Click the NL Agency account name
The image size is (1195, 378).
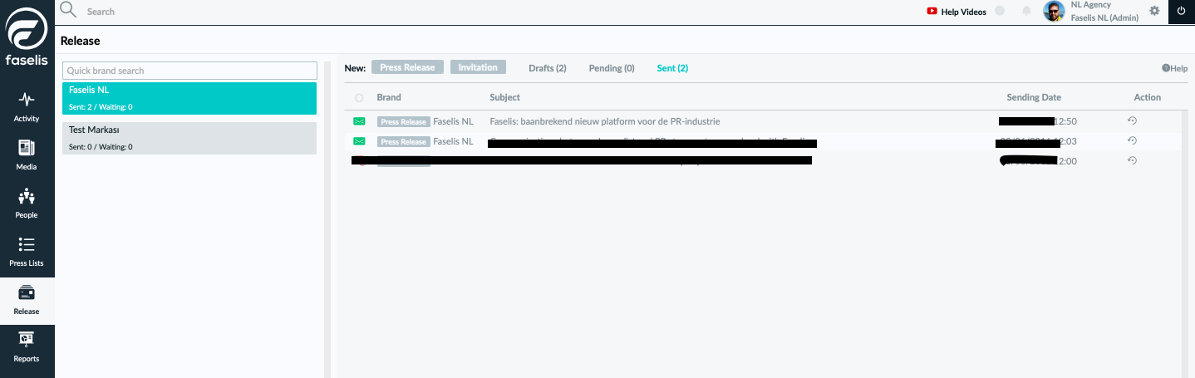click(1091, 5)
